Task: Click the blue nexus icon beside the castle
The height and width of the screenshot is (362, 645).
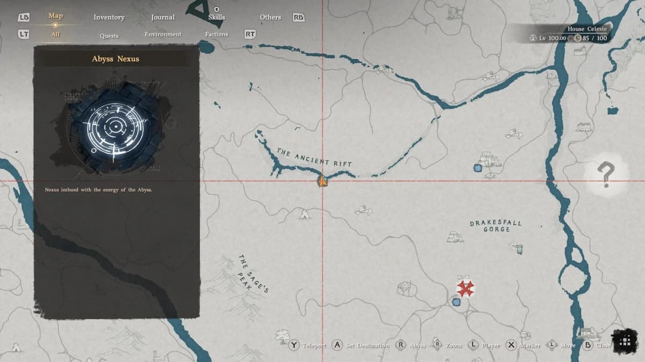Action: (x=477, y=168)
